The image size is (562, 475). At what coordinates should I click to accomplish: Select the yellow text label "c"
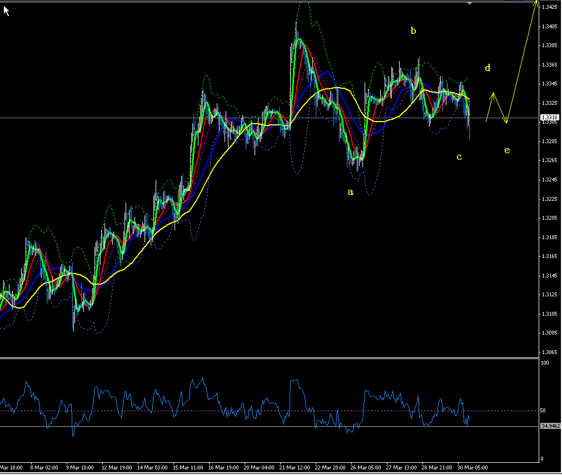[459, 156]
